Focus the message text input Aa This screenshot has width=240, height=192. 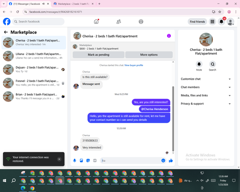[131, 160]
